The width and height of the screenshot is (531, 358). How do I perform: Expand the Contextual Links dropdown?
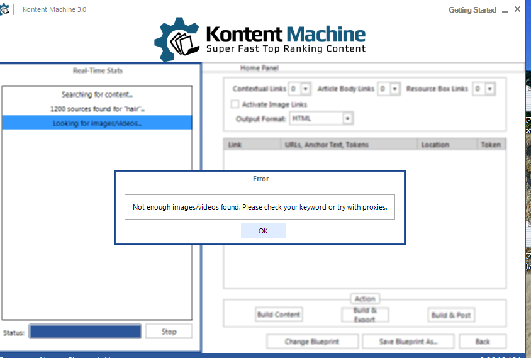point(306,89)
